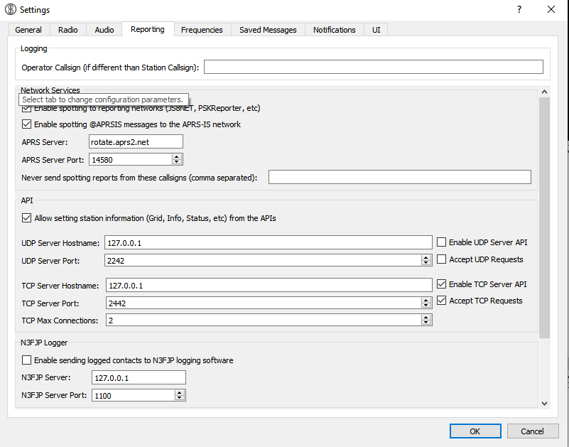The height and width of the screenshot is (447, 569).
Task: Click the N3FJP Server address field
Action: coord(139,377)
